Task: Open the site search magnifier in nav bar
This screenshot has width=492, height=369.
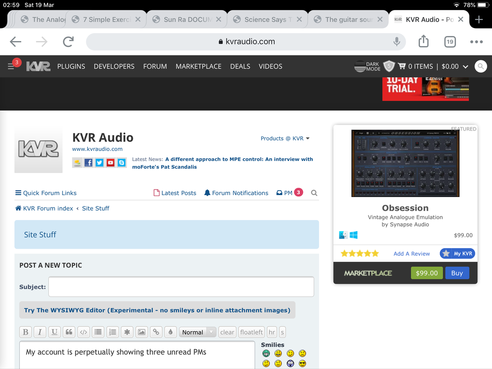Action: (x=480, y=66)
